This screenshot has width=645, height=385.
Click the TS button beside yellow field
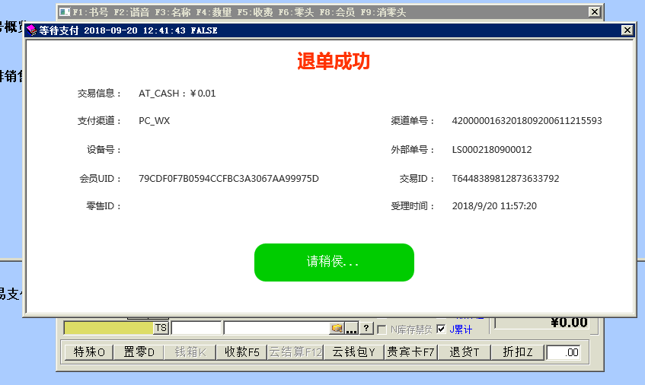[161, 328]
